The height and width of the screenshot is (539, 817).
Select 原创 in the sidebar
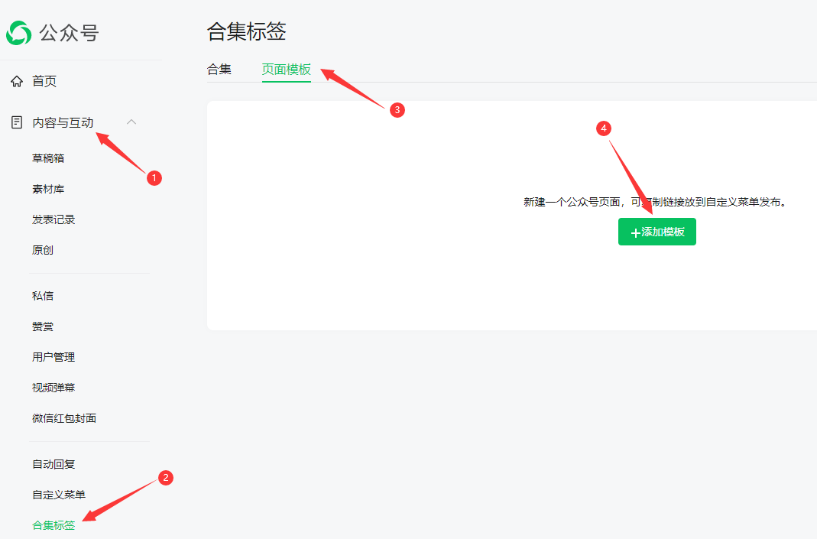[43, 250]
